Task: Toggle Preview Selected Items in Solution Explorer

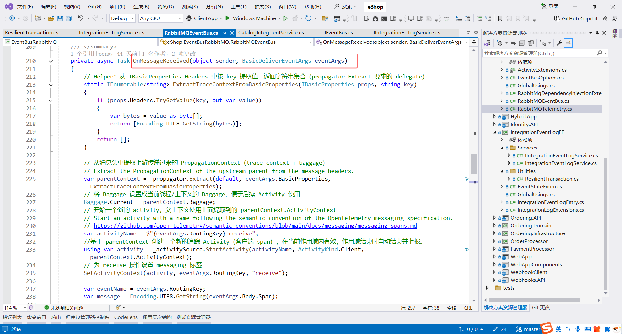Action: 568,43
